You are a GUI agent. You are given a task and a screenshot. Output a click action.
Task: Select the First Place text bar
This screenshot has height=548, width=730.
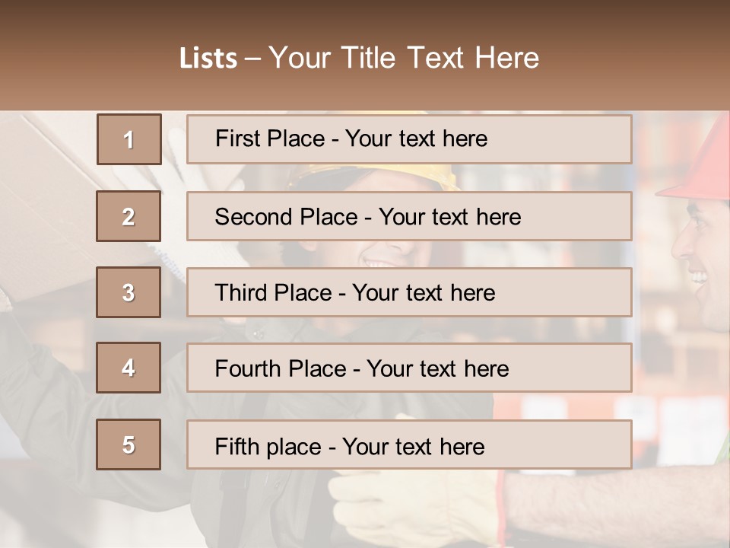tap(409, 139)
